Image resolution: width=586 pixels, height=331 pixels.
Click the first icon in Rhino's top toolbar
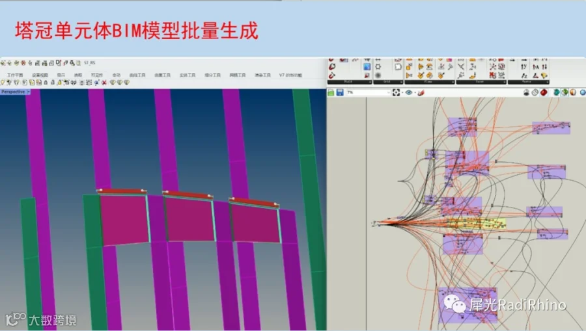pos(3,63)
